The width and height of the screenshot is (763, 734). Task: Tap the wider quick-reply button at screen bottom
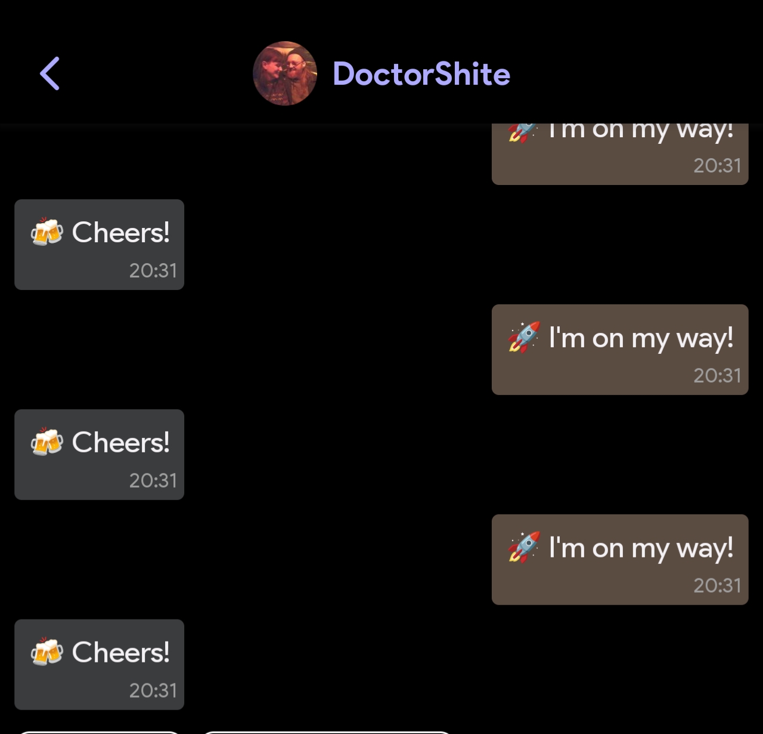point(327,732)
